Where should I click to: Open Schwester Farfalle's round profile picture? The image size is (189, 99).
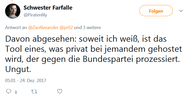(13, 11)
